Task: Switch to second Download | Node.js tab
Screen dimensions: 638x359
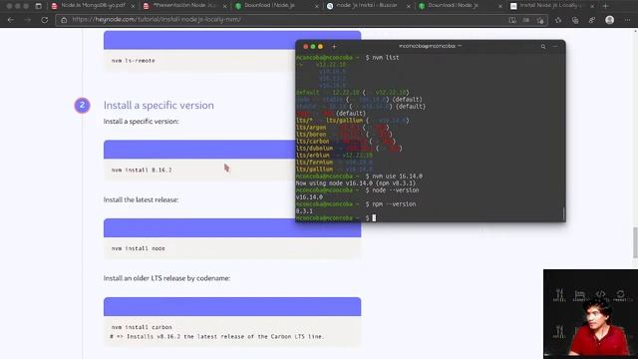Action: pyautogui.click(x=461, y=6)
